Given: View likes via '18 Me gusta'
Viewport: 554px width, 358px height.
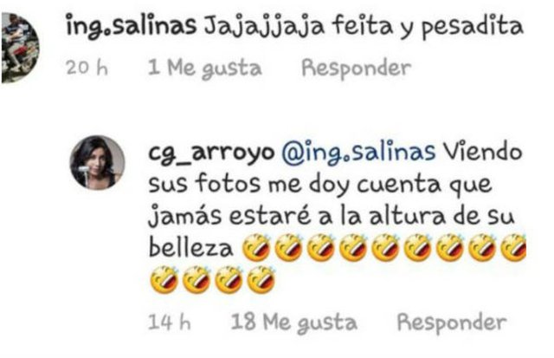Looking at the screenshot, I should point(294,323).
